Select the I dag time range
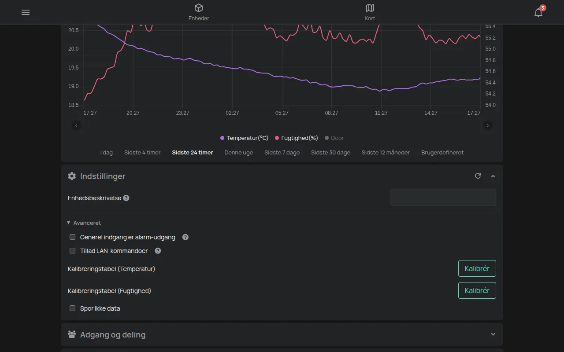This screenshot has width=564, height=352. [x=107, y=153]
